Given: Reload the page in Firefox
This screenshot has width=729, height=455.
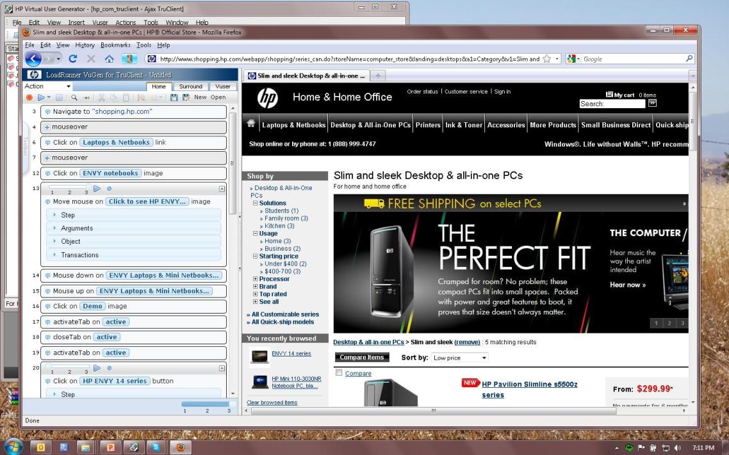Looking at the screenshot, I should point(73,59).
